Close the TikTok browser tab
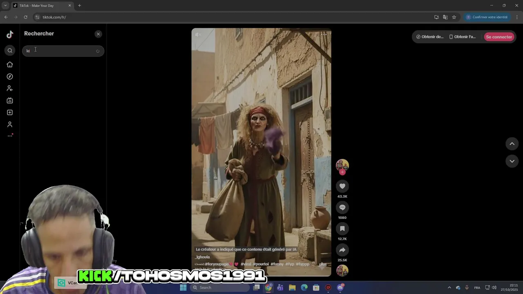523x294 pixels. coord(69,6)
